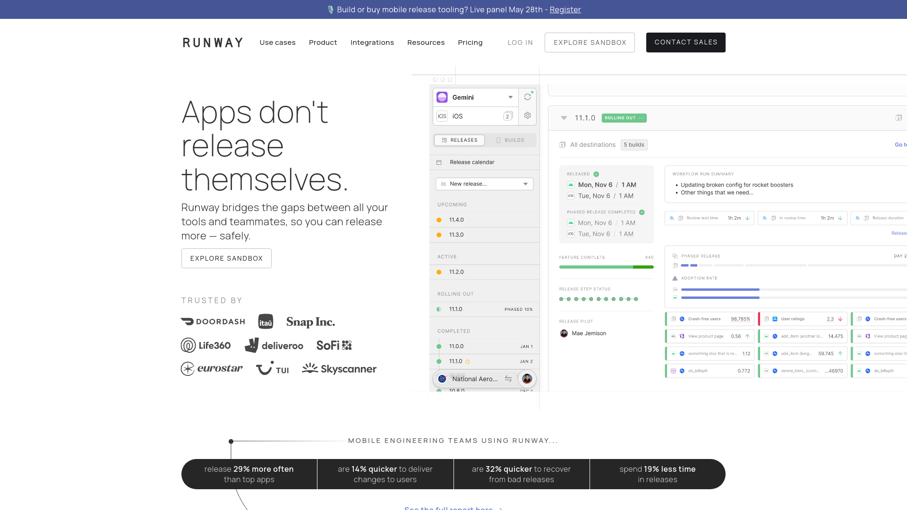This screenshot has width=907, height=510.
Task: Click the refresh icon beside Gemini
Action: [x=527, y=97]
